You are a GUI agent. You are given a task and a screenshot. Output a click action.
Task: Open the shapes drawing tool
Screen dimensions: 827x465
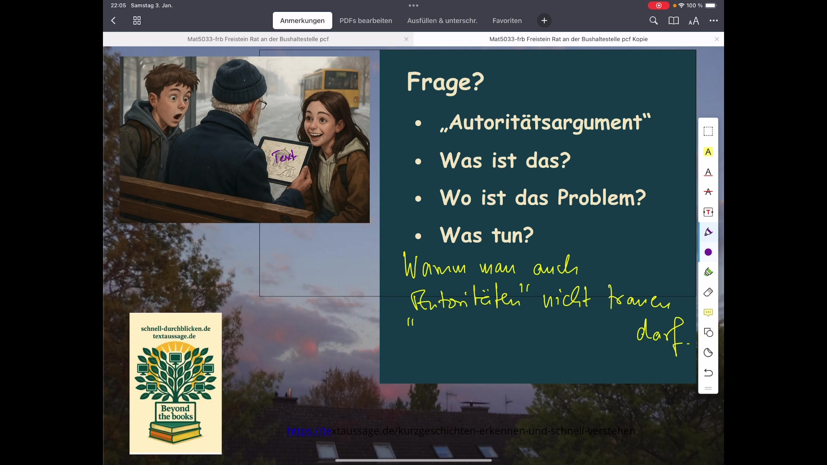[x=708, y=332]
